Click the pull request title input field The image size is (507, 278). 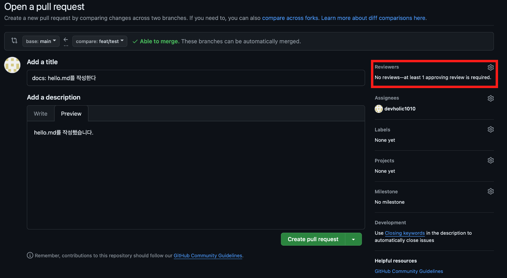pos(196,78)
